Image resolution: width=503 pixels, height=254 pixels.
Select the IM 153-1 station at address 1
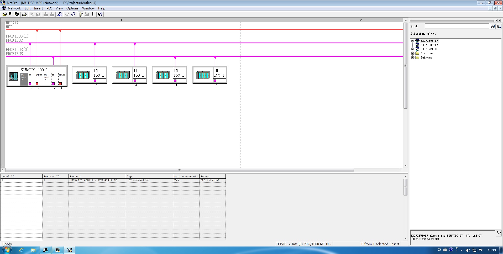pos(170,75)
